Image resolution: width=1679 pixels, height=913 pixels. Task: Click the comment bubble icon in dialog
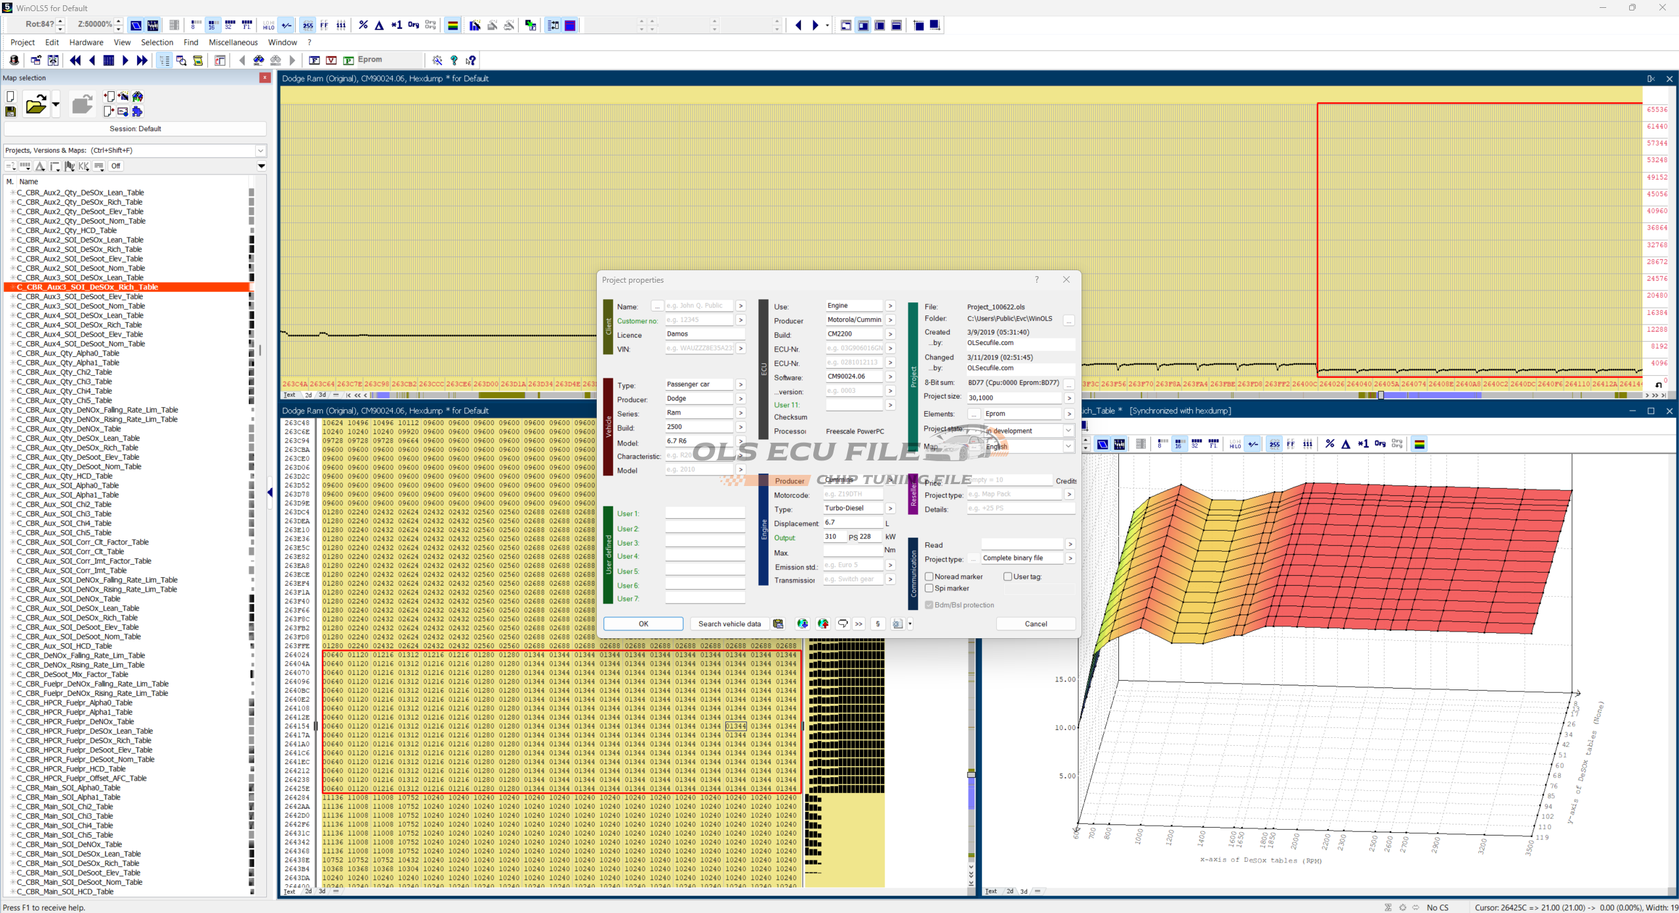click(x=843, y=624)
